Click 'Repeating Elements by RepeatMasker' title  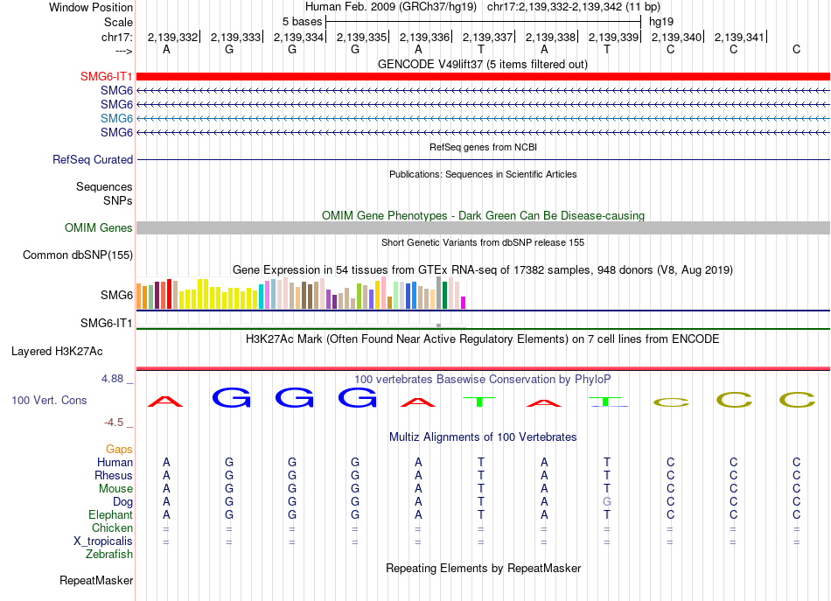coord(483,568)
